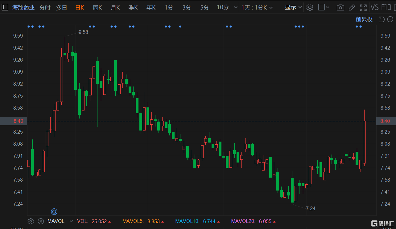Select the 年K yearly candlestick tab
The height and width of the screenshot is (229, 396).
pos(151,7)
